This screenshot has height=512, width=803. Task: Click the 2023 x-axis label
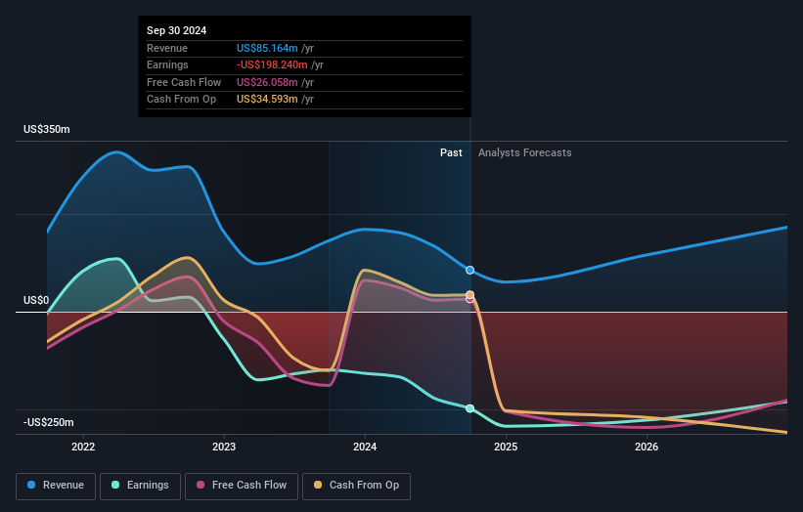[x=224, y=448]
